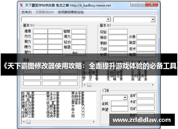Click the 奇术 input field

coord(146,49)
